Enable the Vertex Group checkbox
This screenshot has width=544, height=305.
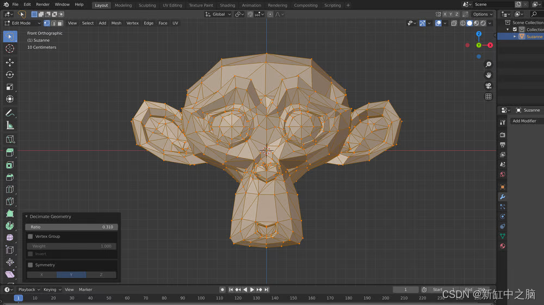point(30,237)
